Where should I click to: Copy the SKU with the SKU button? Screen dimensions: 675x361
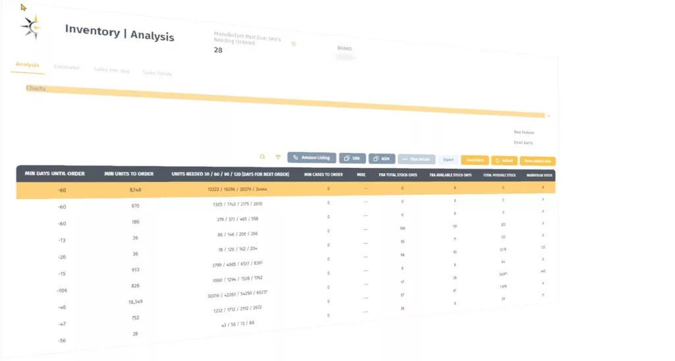point(352,158)
